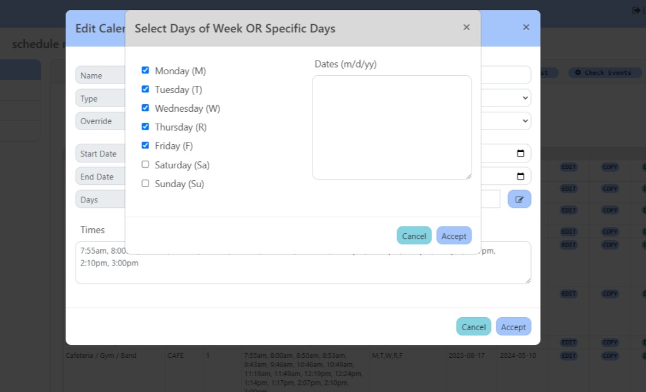Disable the Thursday (R) checkbox

[x=146, y=127]
